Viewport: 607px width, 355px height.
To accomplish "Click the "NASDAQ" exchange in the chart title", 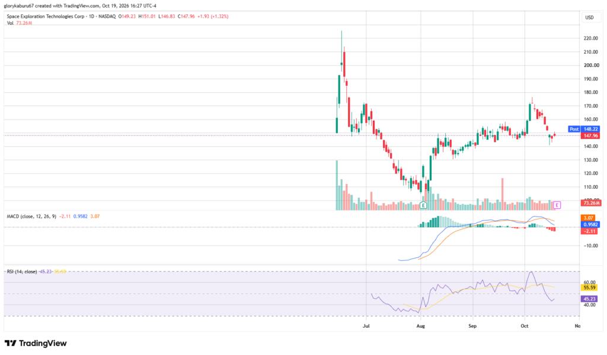I will tap(107, 17).
